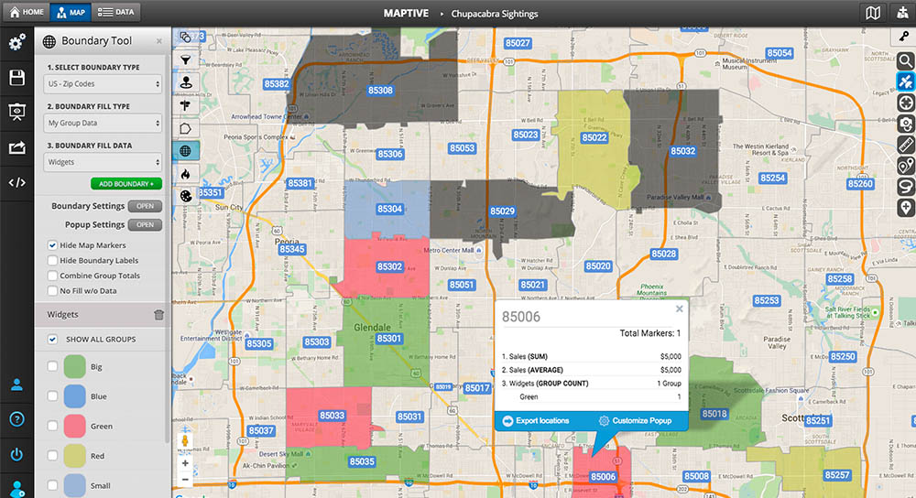
Task: Click the save floppy disk icon
Action: coord(16,78)
